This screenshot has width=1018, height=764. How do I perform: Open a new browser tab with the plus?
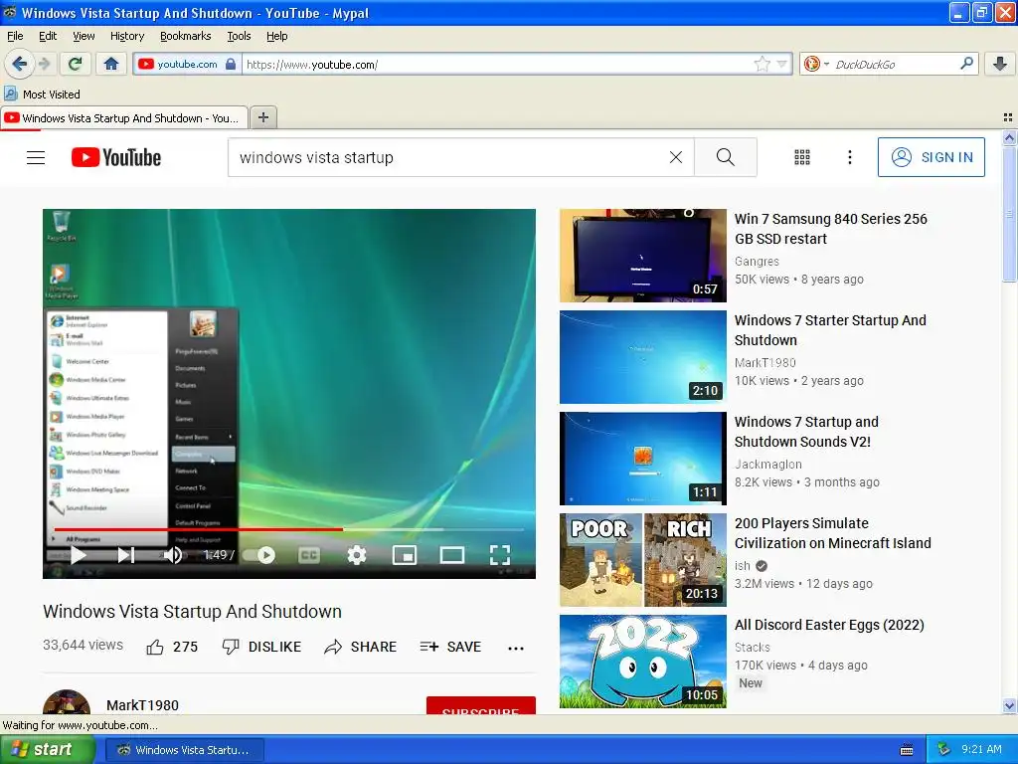(x=262, y=117)
